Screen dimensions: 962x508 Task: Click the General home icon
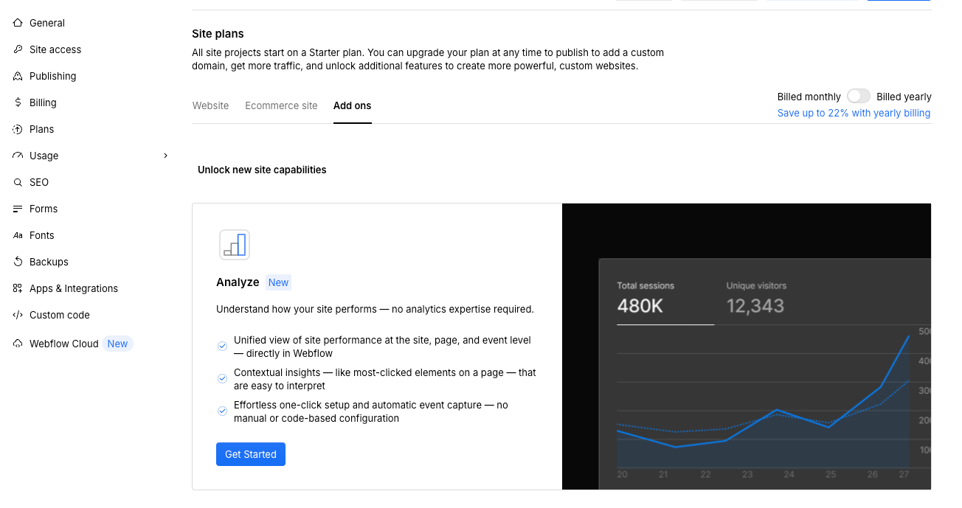click(x=18, y=23)
